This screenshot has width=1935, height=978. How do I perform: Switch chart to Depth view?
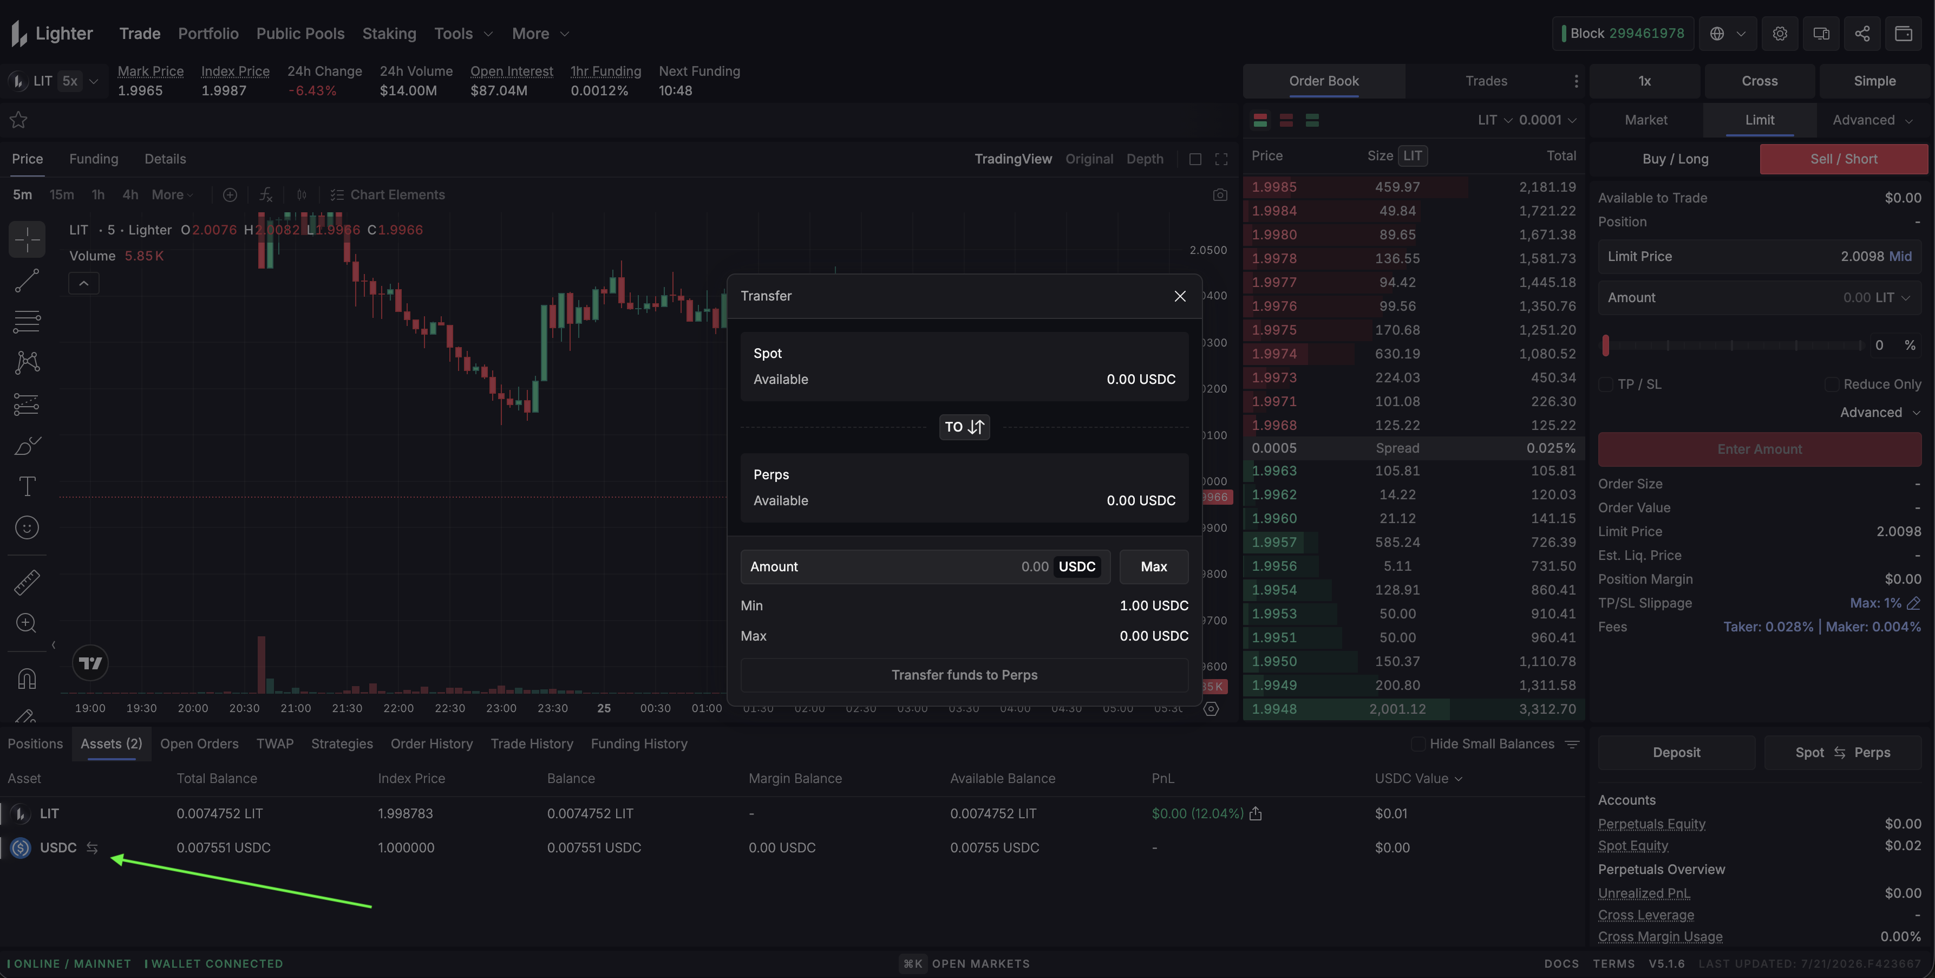1145,159
